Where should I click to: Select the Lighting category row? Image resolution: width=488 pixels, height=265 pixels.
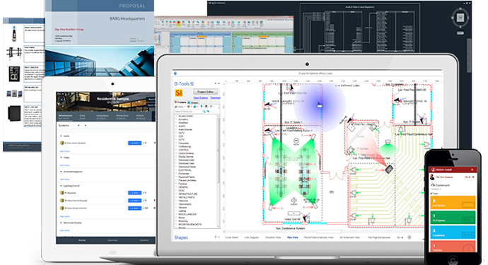(x=182, y=211)
